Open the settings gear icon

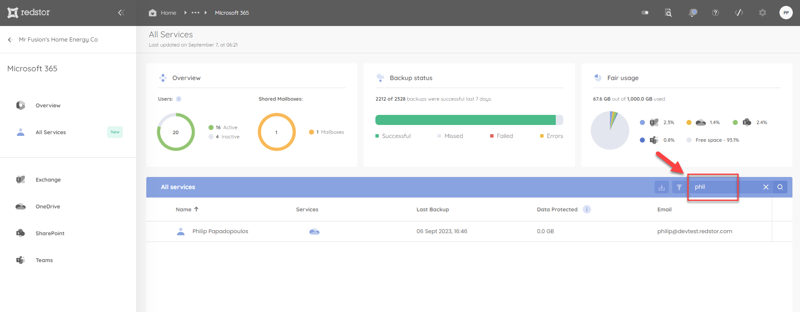click(x=763, y=13)
